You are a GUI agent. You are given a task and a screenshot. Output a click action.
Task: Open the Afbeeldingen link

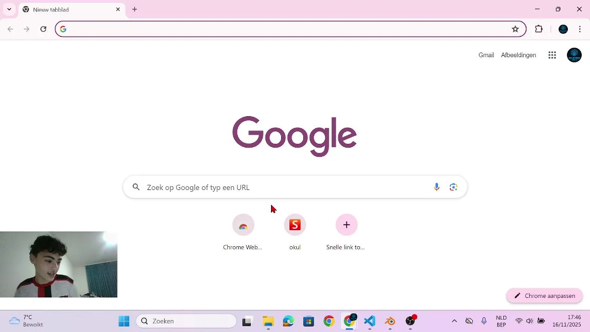click(x=519, y=55)
